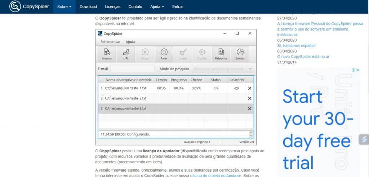The height and width of the screenshot is (177, 369).
Task: Click the Limpar broom toolbar icon
Action: coord(183,54)
